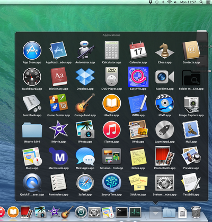Launch Dictionary.app
The image size is (212, 222).
click(59, 77)
